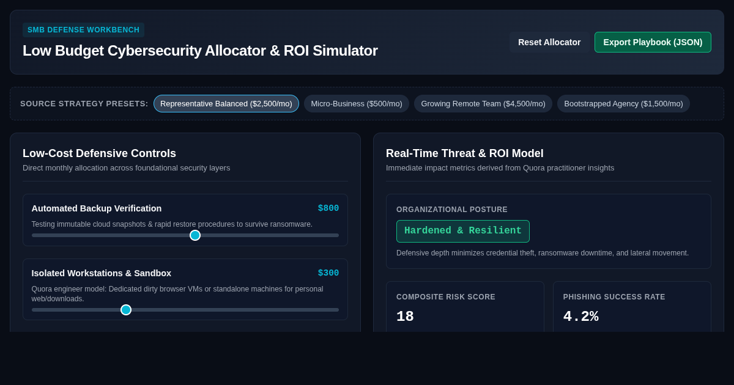Pick the Bootstrapped Agency ($1,500/mo) preset
734x385 pixels.
click(623, 103)
